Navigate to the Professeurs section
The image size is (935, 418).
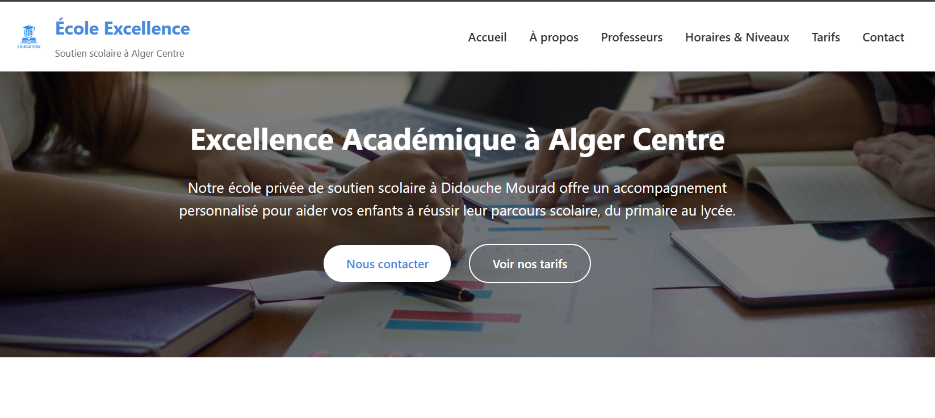pyautogui.click(x=631, y=37)
